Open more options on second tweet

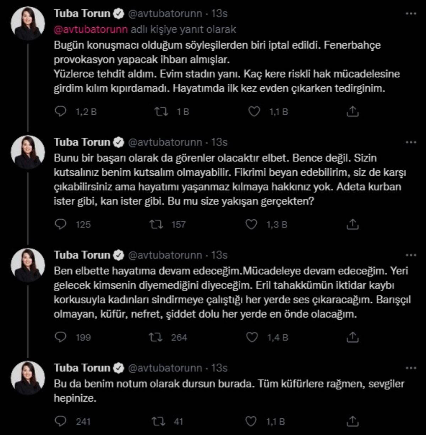pos(410,142)
